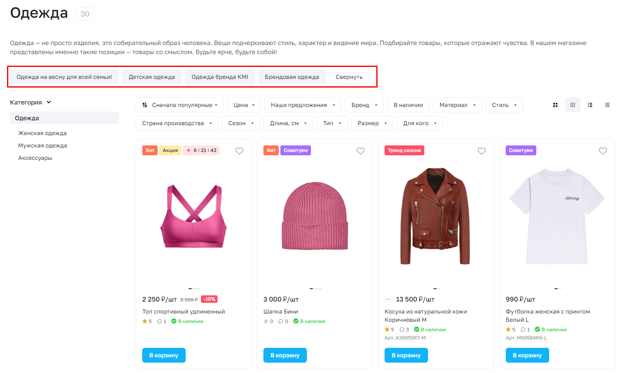624x373 pixels.
Task: Add the pink sports top to favorites
Action: click(x=239, y=151)
